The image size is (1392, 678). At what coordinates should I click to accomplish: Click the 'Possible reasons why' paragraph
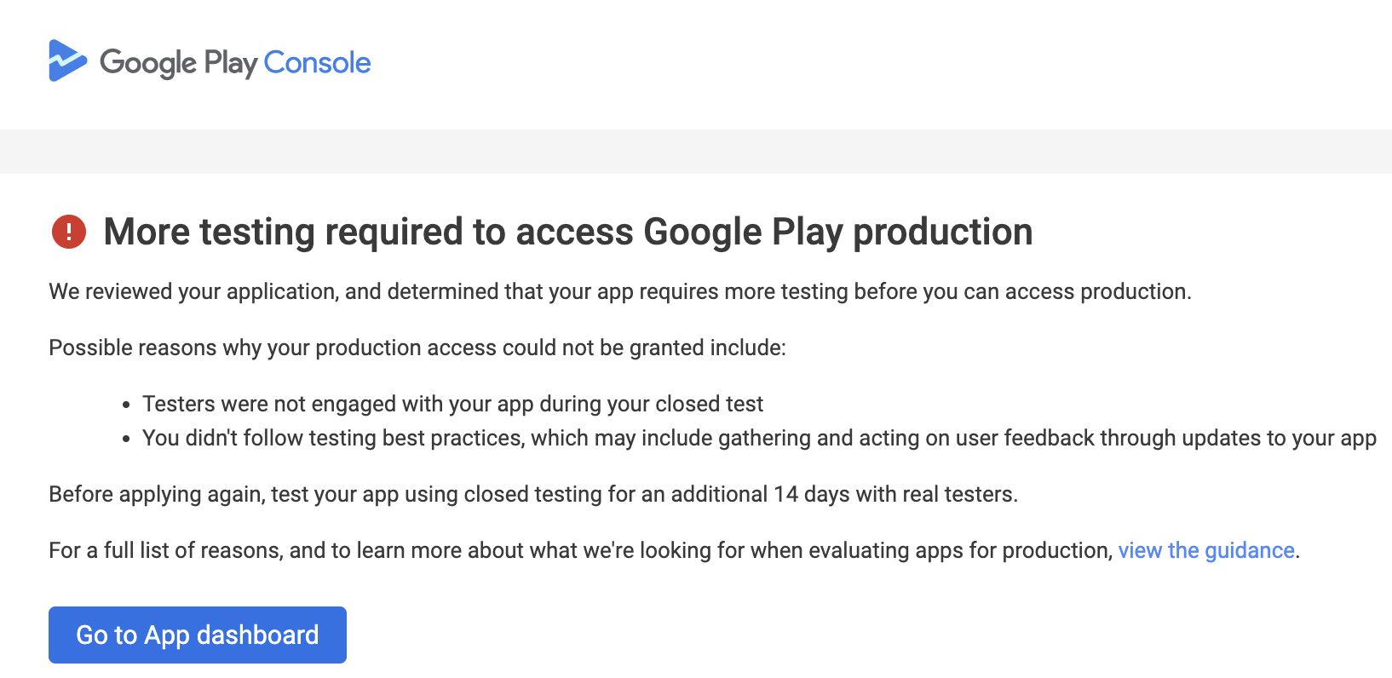click(x=417, y=348)
